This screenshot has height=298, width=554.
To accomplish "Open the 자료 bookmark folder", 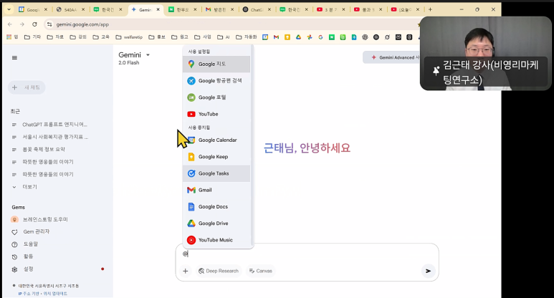I will pyautogui.click(x=55, y=37).
